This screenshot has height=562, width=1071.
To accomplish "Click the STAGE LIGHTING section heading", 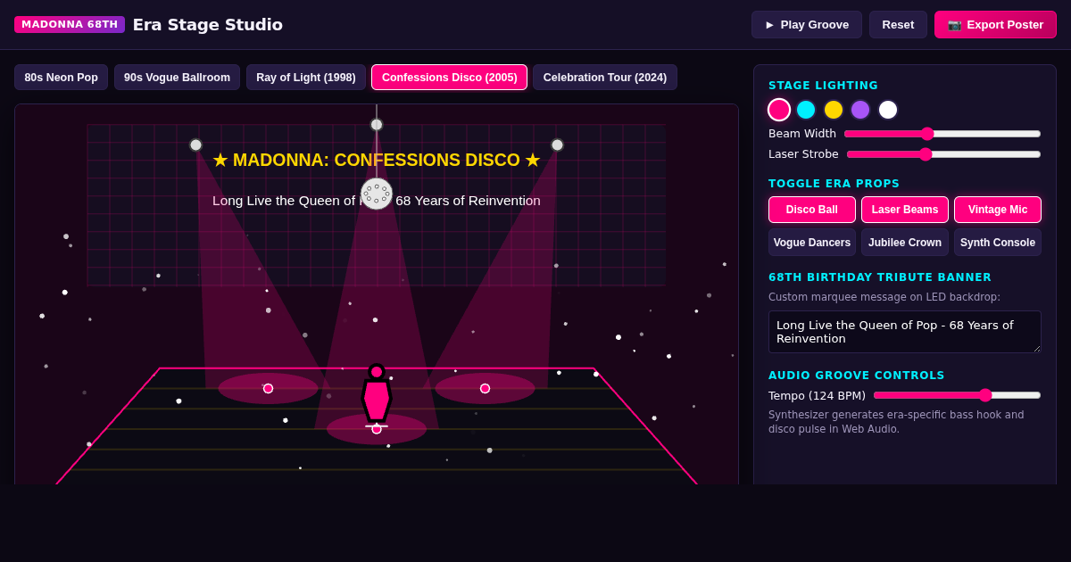I will coord(823,86).
